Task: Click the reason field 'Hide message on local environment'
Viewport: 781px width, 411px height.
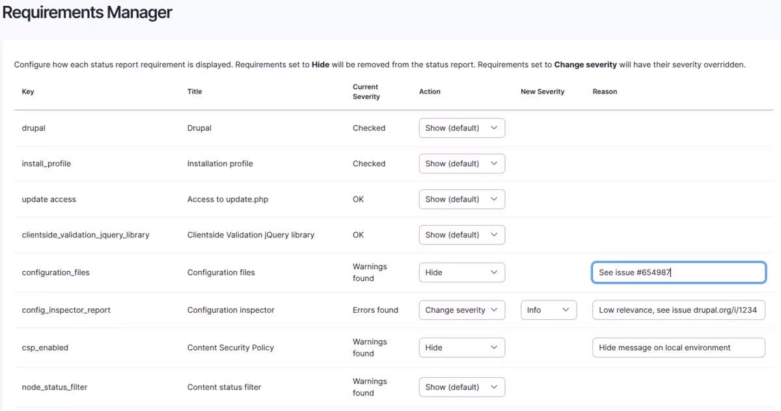Action: point(678,347)
